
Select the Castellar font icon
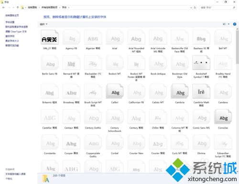pos(50,117)
